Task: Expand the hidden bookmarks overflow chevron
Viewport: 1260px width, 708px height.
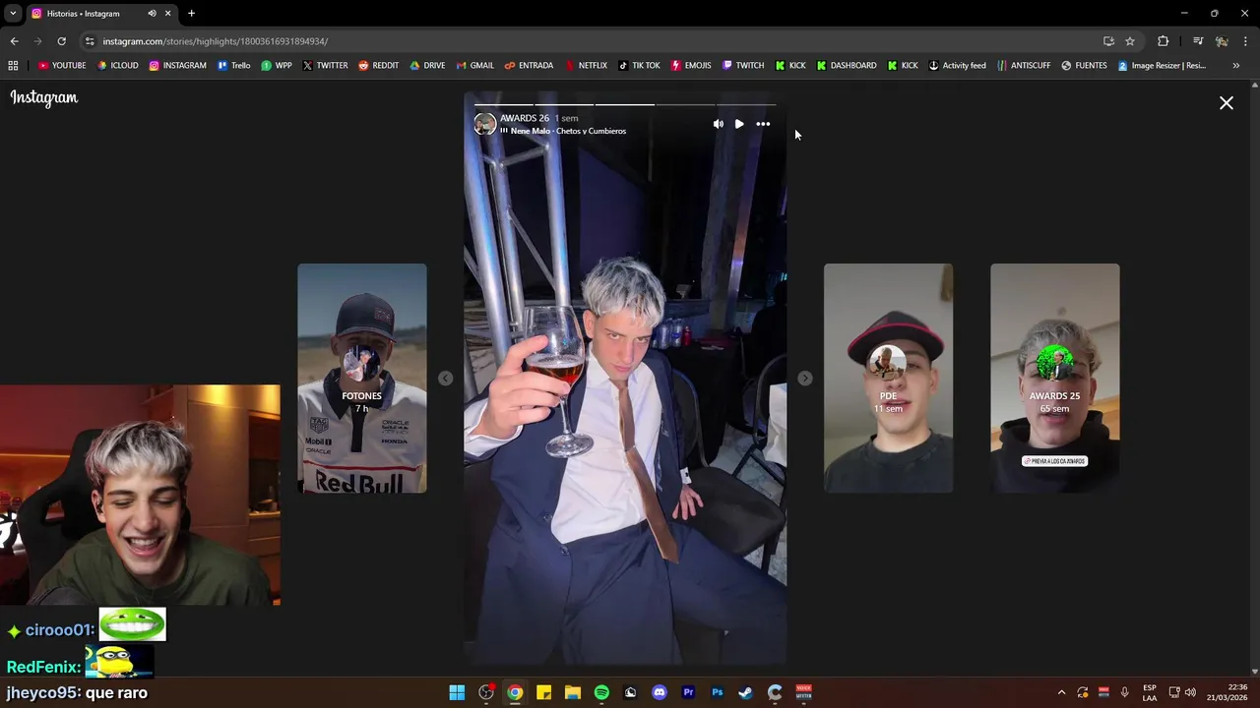Action: pos(1235,65)
